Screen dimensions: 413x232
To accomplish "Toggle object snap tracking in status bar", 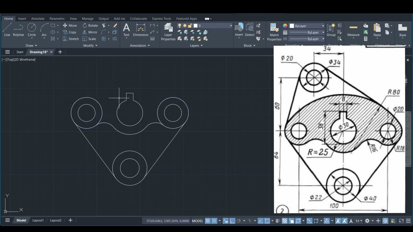I will 260,221.
